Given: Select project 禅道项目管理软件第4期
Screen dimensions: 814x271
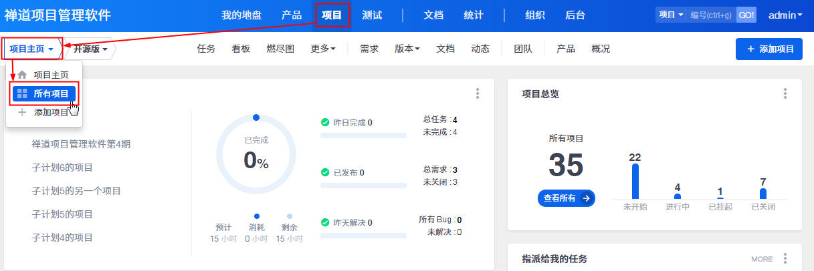Looking at the screenshot, I should coord(82,144).
